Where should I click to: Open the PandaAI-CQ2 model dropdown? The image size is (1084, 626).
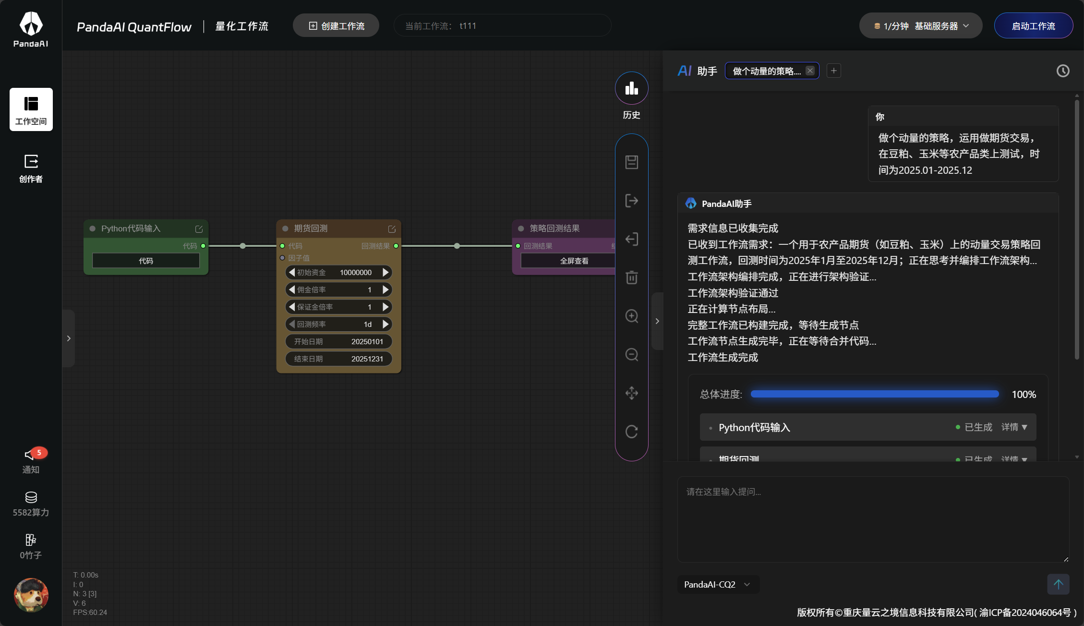point(718,584)
